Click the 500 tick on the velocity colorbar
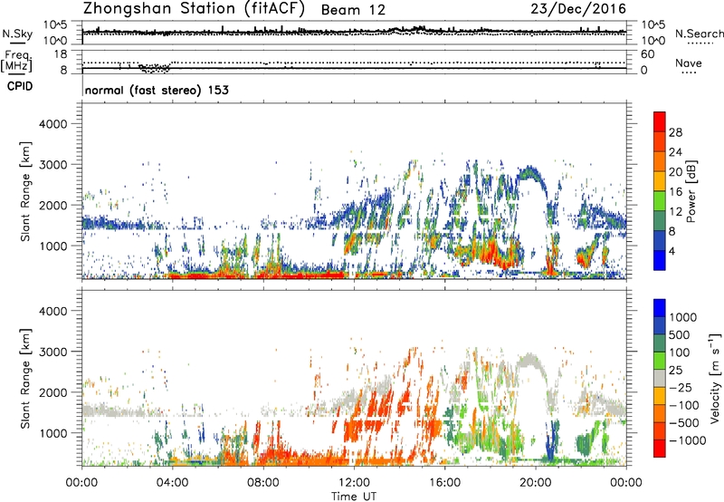This screenshot has width=724, height=502. pyautogui.click(x=680, y=334)
